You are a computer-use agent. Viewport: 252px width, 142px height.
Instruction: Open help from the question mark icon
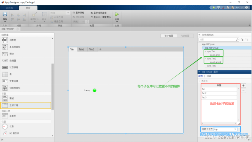(x=247, y=8)
